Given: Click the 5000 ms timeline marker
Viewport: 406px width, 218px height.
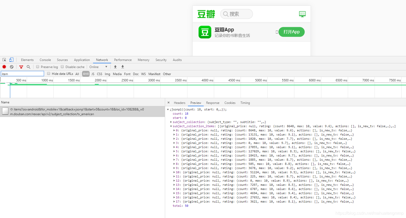Looking at the screenshot, I should point(261,80).
